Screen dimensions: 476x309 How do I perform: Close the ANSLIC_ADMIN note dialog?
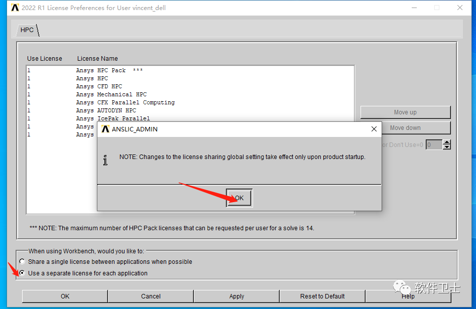(x=374, y=129)
